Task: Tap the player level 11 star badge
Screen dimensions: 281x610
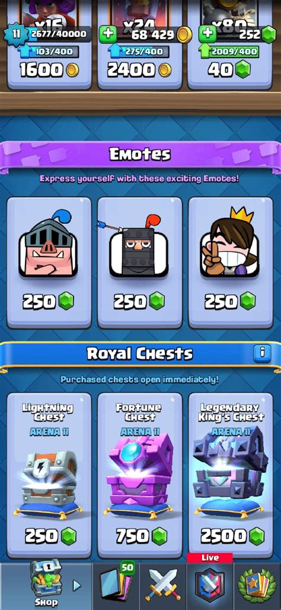Action: click(16, 34)
